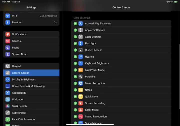Add Quick Note control with plus button
This screenshot has width=180, height=126.
[75, 96]
